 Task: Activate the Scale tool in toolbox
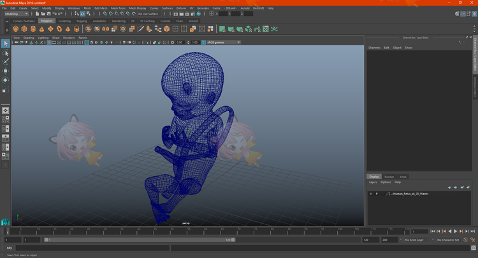[5, 90]
